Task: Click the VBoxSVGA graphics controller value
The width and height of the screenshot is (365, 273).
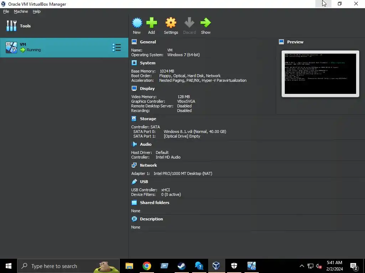Action: (186, 101)
